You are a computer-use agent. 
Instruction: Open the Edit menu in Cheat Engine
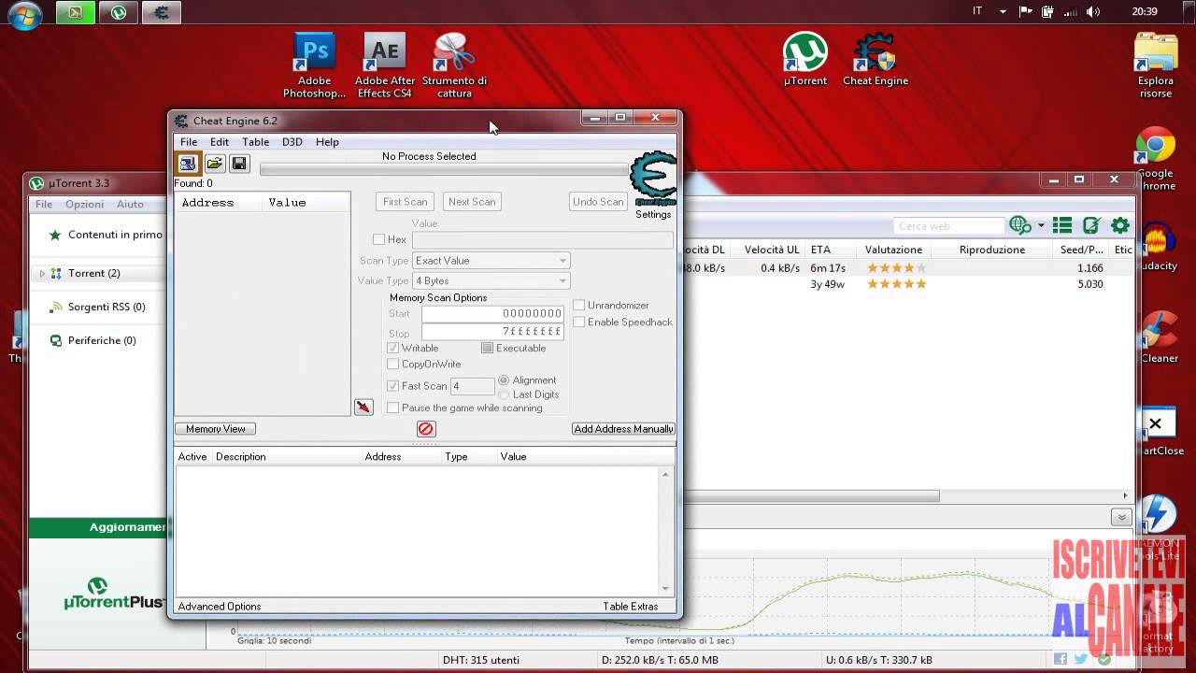(x=220, y=142)
